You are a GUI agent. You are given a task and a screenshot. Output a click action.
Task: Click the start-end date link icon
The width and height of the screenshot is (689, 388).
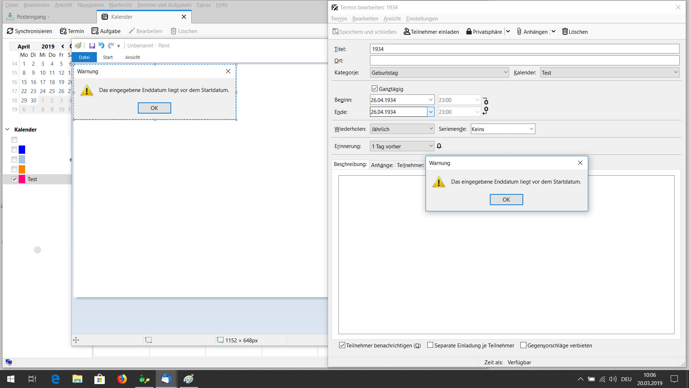tap(486, 106)
